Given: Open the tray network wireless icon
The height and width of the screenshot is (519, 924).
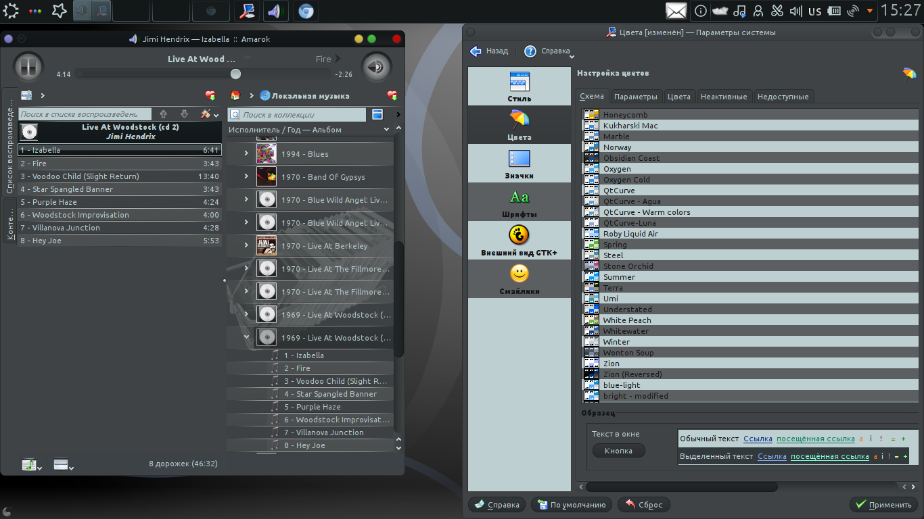Looking at the screenshot, I should click(853, 11).
